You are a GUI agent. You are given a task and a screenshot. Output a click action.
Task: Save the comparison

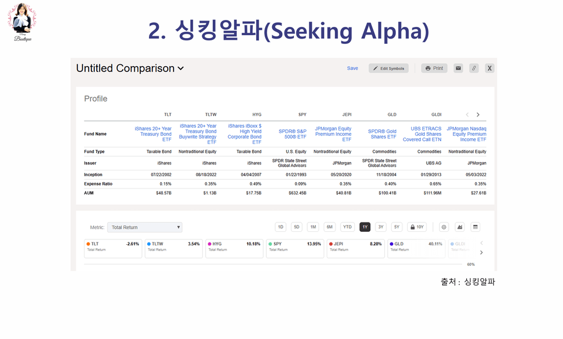point(352,68)
